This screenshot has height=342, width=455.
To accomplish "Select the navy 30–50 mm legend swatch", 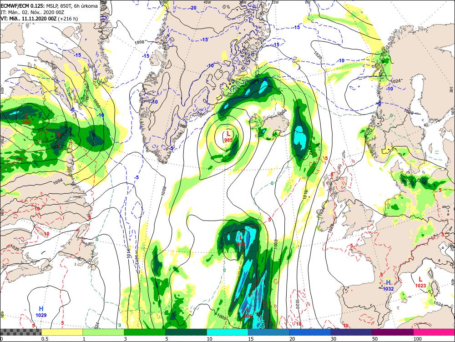I will (x=351, y=332).
